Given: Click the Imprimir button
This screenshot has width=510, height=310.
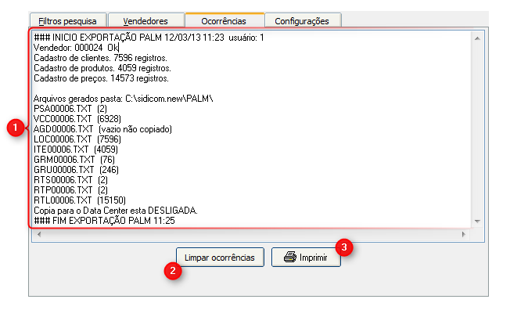Looking at the screenshot, I should [x=306, y=258].
